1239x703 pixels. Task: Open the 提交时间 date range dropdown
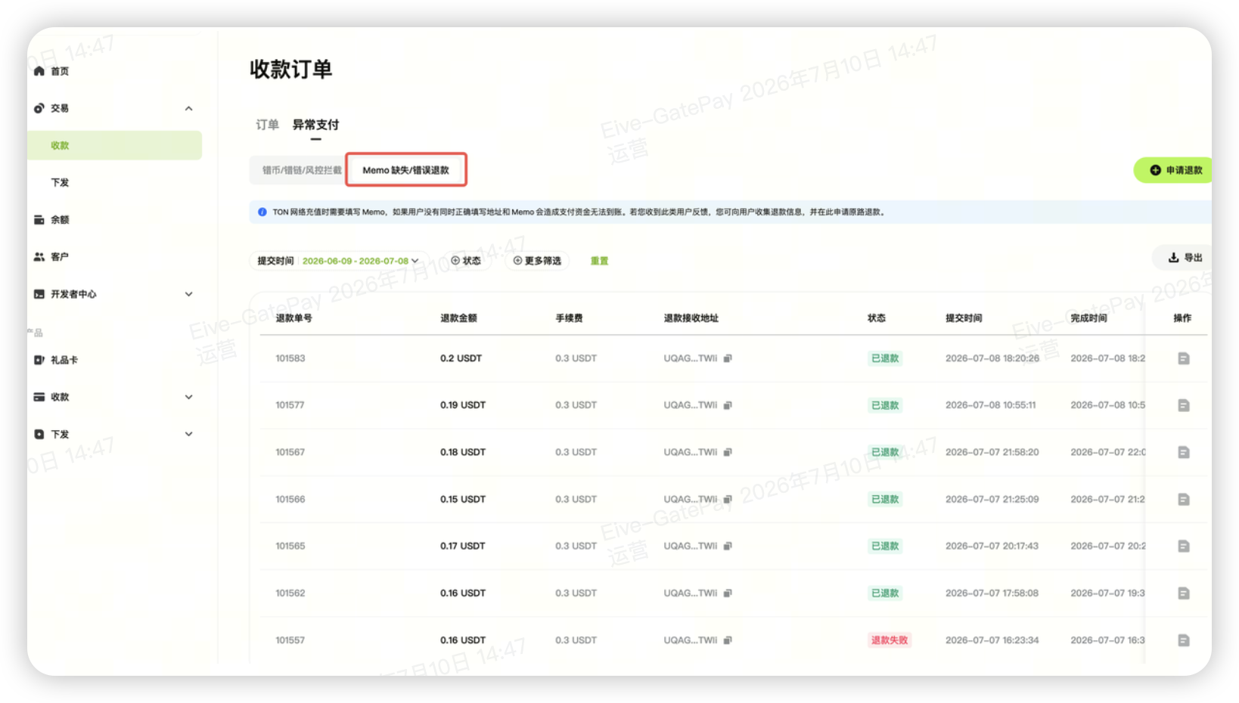click(x=338, y=261)
